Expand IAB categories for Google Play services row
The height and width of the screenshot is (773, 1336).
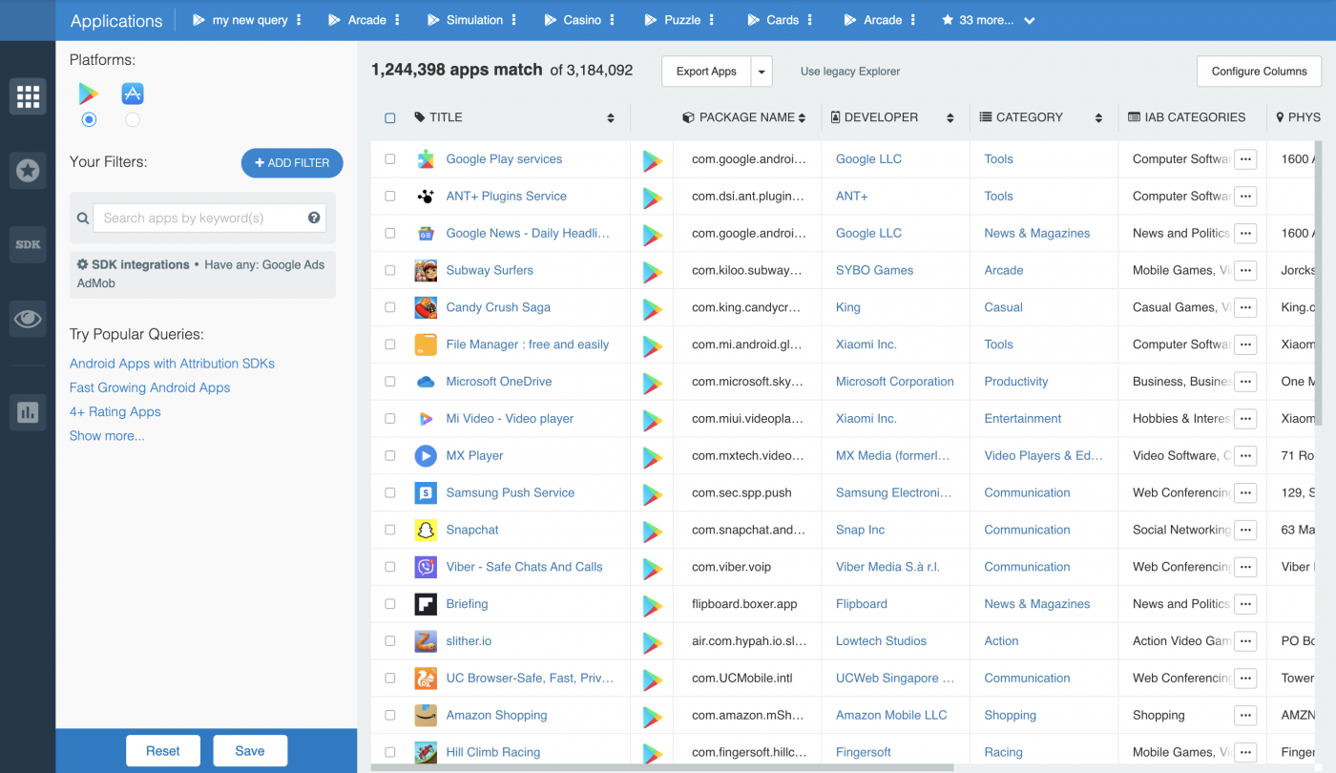[1244, 159]
